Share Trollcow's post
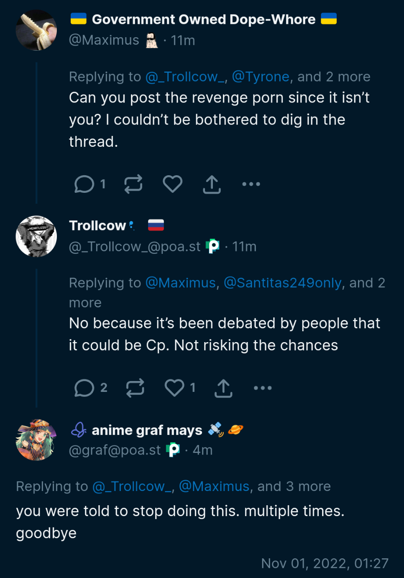 click(x=223, y=388)
